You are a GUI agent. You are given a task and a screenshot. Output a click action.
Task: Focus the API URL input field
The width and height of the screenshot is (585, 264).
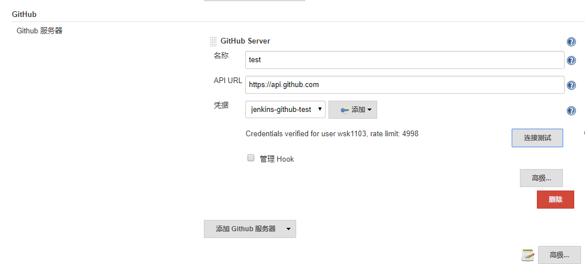(404, 85)
